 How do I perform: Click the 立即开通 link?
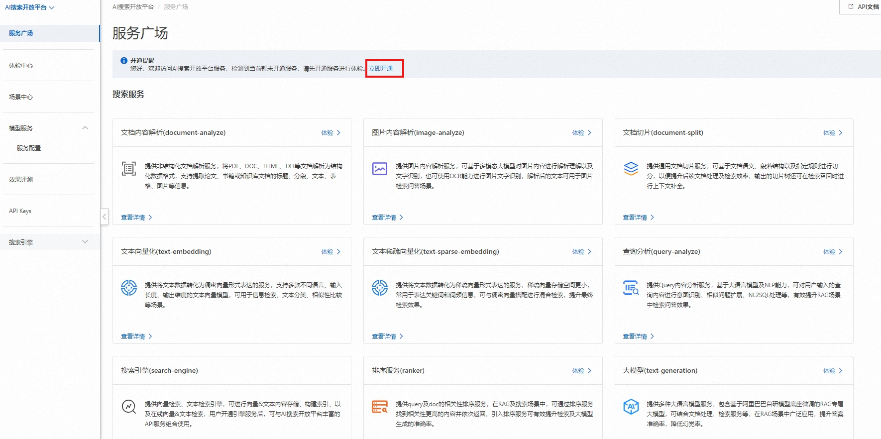(381, 69)
